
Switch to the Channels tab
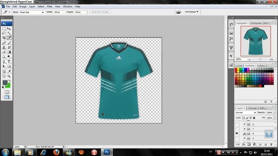tap(252, 108)
